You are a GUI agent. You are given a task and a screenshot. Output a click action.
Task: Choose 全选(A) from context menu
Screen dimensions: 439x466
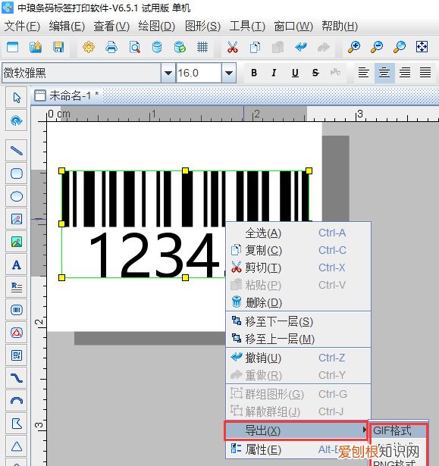pos(299,233)
